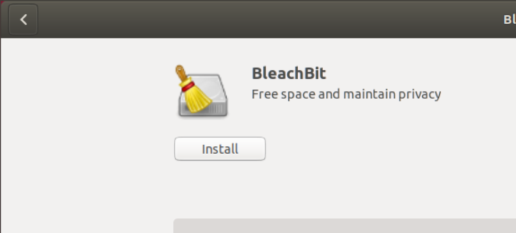
Task: Click the partial window title in header bar
Action: tap(510, 20)
